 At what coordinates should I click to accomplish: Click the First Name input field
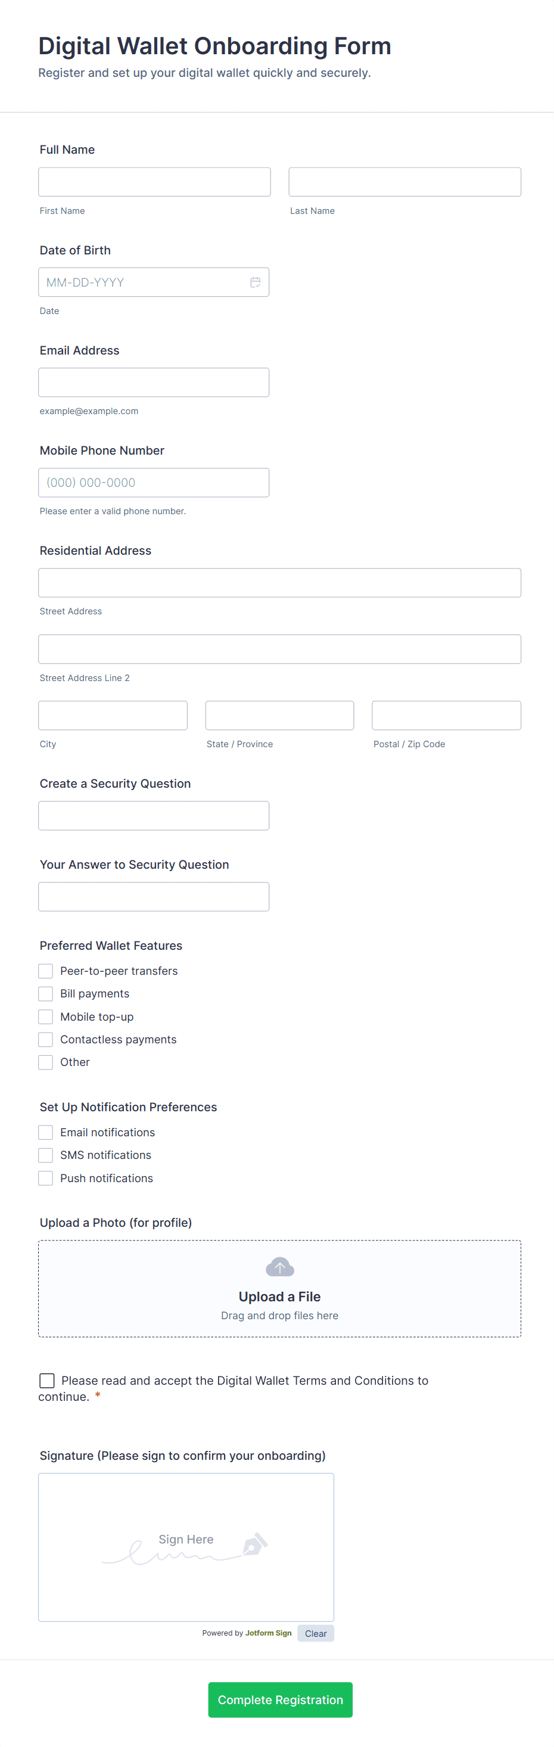[x=154, y=181]
